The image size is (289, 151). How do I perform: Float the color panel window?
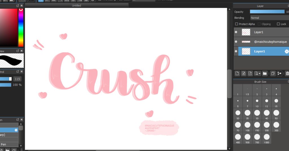point(18,6)
